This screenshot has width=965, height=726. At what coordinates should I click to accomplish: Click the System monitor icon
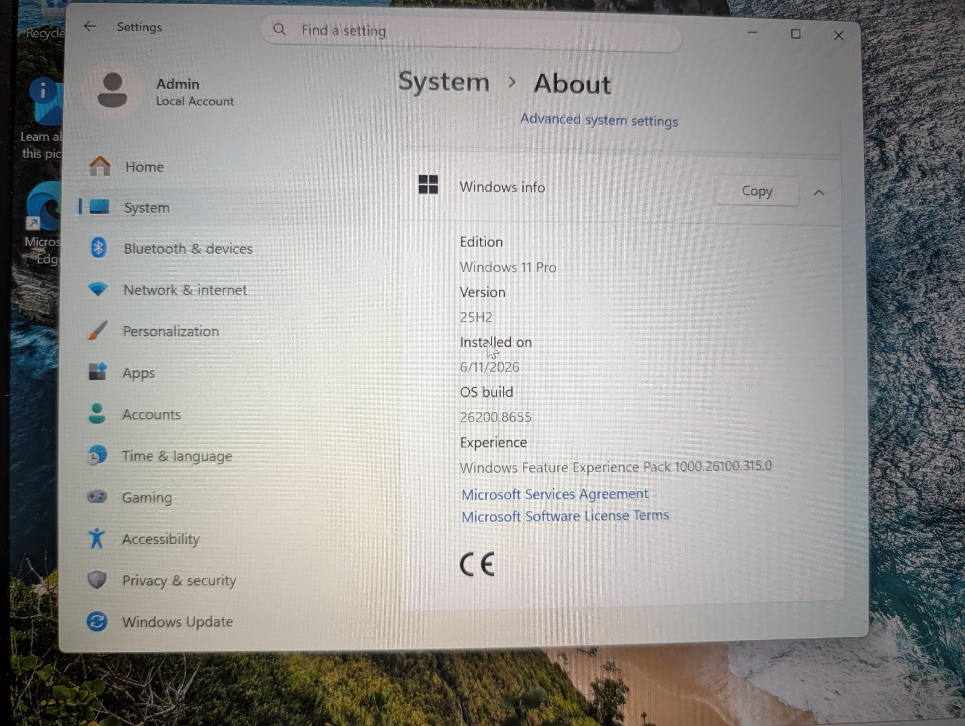pos(99,207)
